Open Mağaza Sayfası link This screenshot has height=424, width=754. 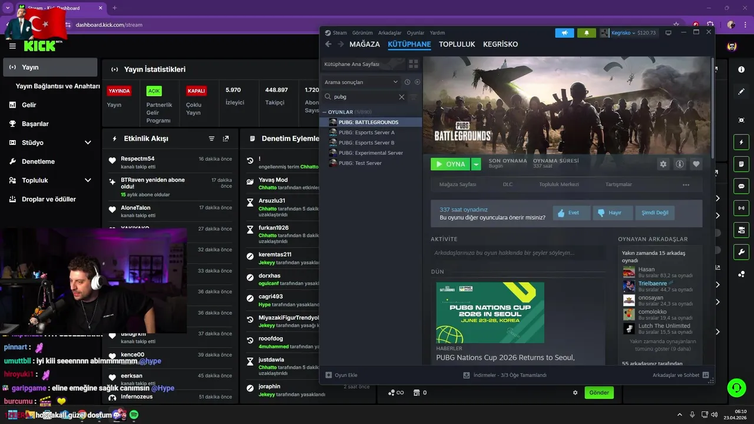click(458, 184)
